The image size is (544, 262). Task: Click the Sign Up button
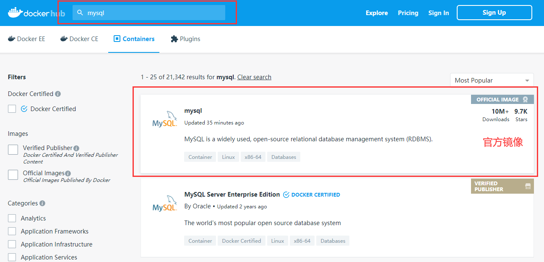[495, 13]
